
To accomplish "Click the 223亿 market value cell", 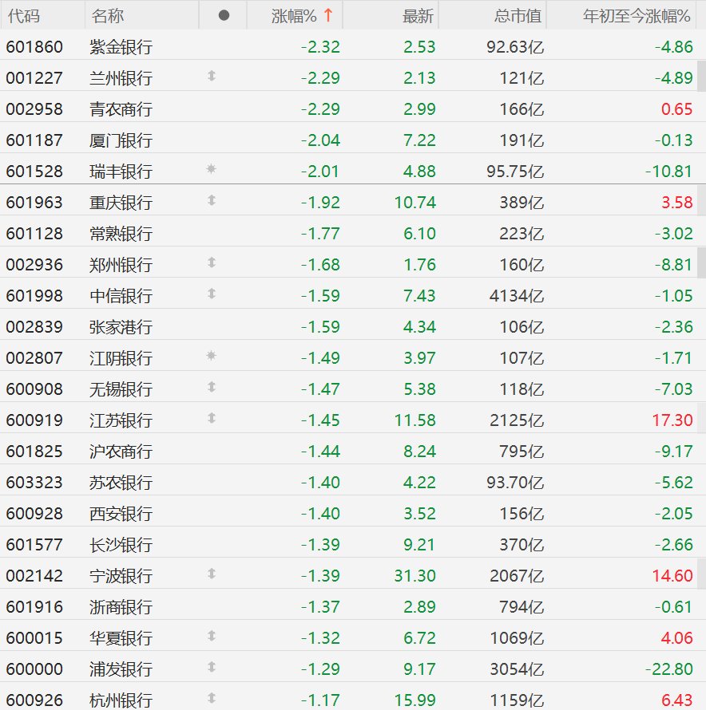I will point(522,234).
